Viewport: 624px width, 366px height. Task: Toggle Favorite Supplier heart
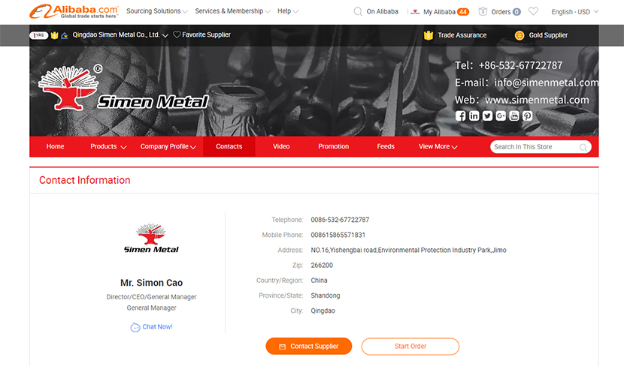(x=177, y=35)
